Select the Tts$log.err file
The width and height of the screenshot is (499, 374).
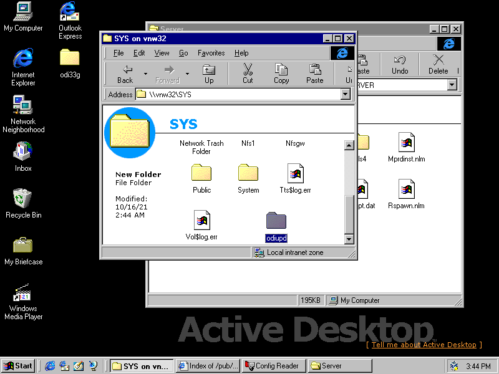[x=295, y=179]
